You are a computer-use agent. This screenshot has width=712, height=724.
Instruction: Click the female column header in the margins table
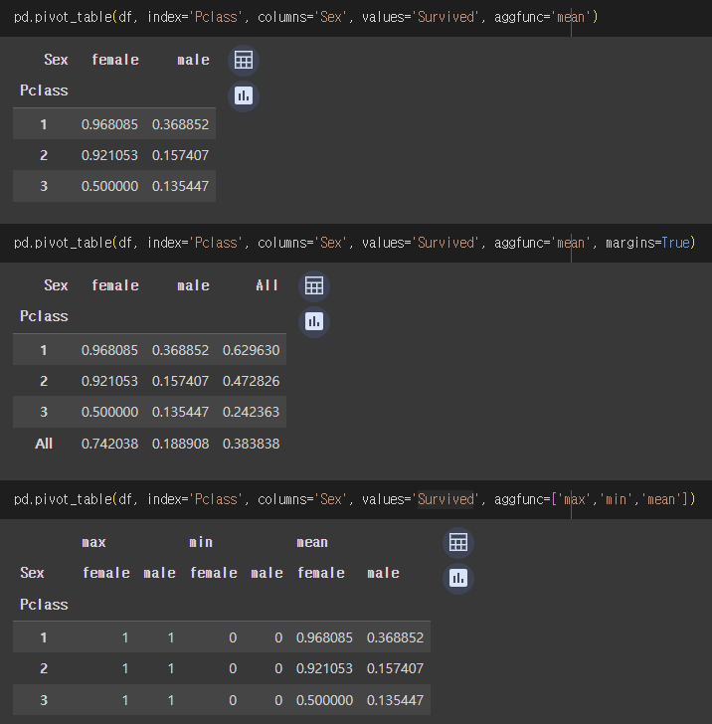[x=115, y=285]
